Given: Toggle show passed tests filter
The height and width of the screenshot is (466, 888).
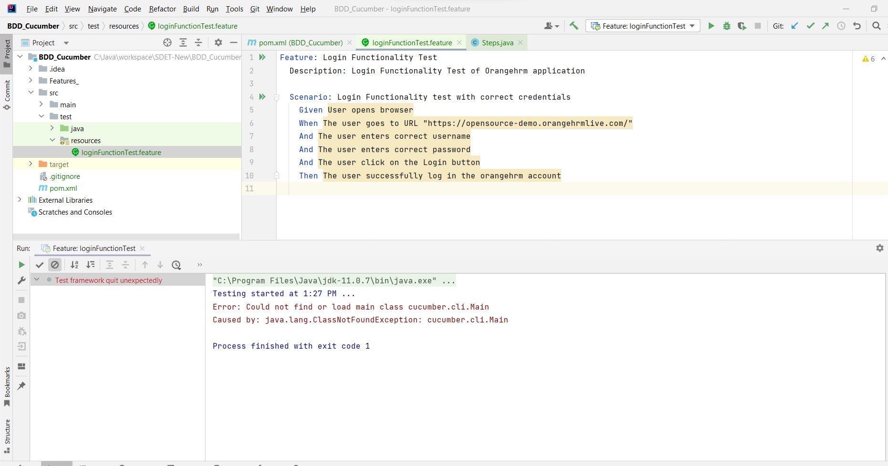Looking at the screenshot, I should coord(40,265).
